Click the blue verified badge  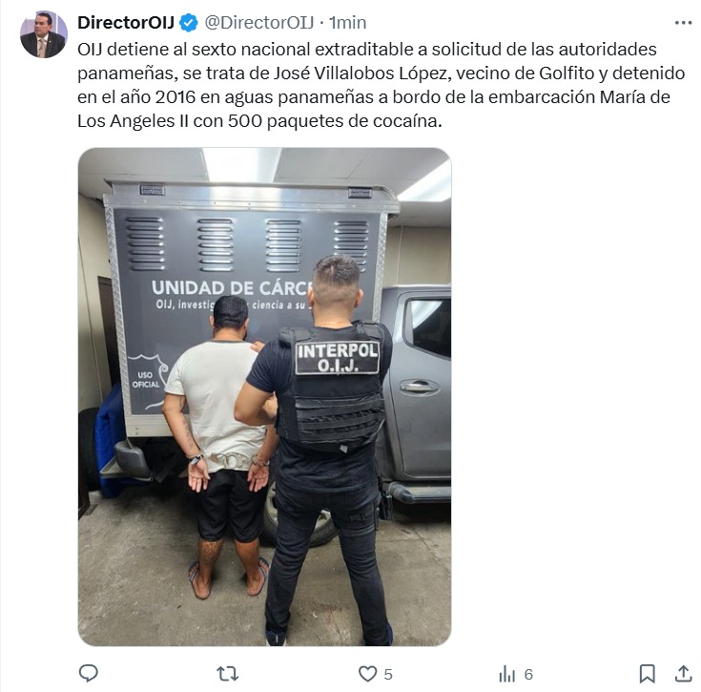[189, 23]
